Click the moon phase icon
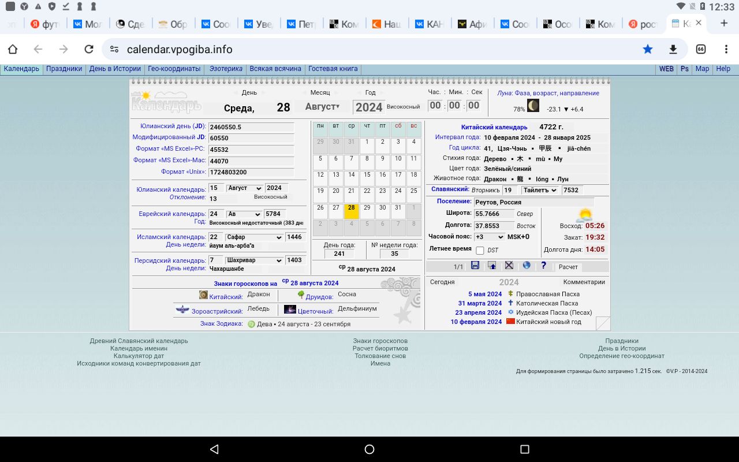 click(533, 106)
